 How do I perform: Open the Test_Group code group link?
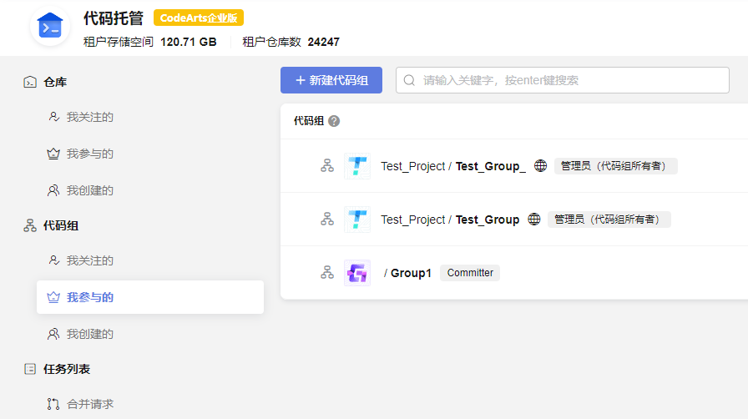point(488,220)
